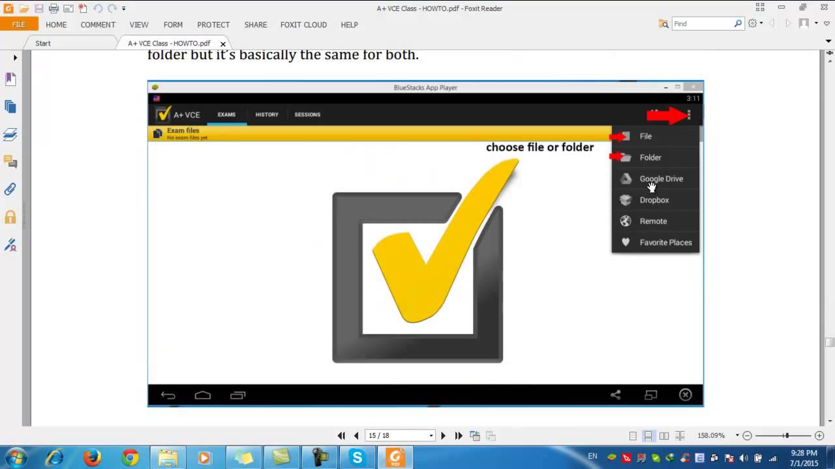Open the user account dropdown arrow
Viewport: 835px width, 469px height.
pyautogui.click(x=815, y=23)
